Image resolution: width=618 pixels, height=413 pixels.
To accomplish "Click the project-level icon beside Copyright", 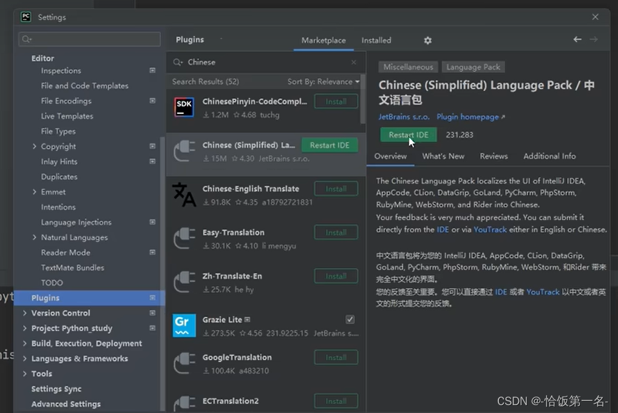I will coord(152,146).
